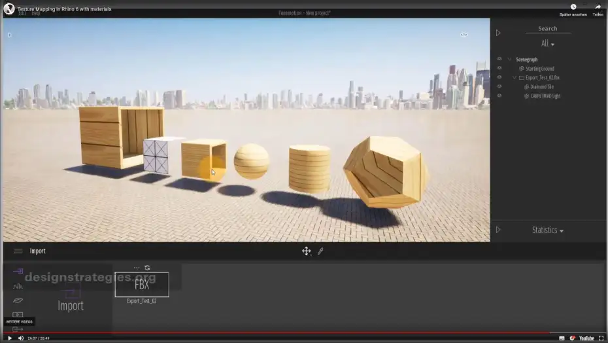Screen dimensions: 608x343
Task: Click the 26:07 / 28:49 time display
Action: (x=39, y=338)
